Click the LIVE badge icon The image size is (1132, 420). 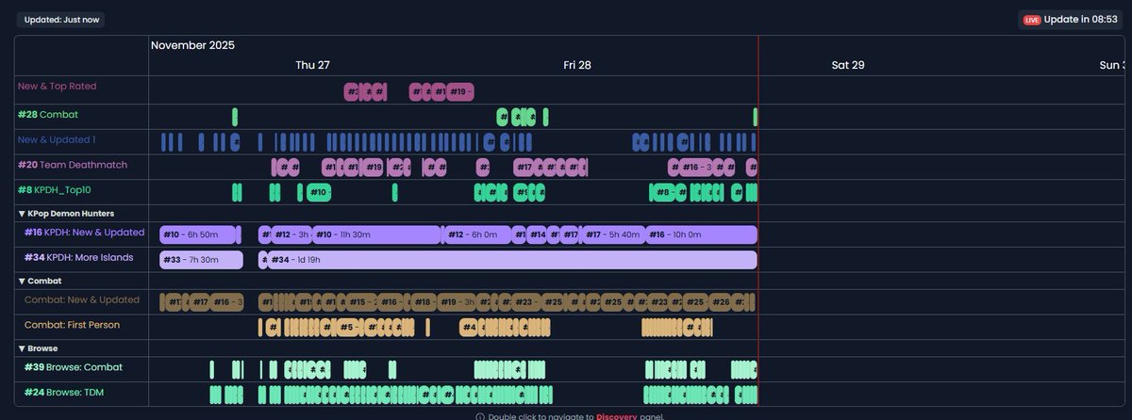(x=1032, y=20)
